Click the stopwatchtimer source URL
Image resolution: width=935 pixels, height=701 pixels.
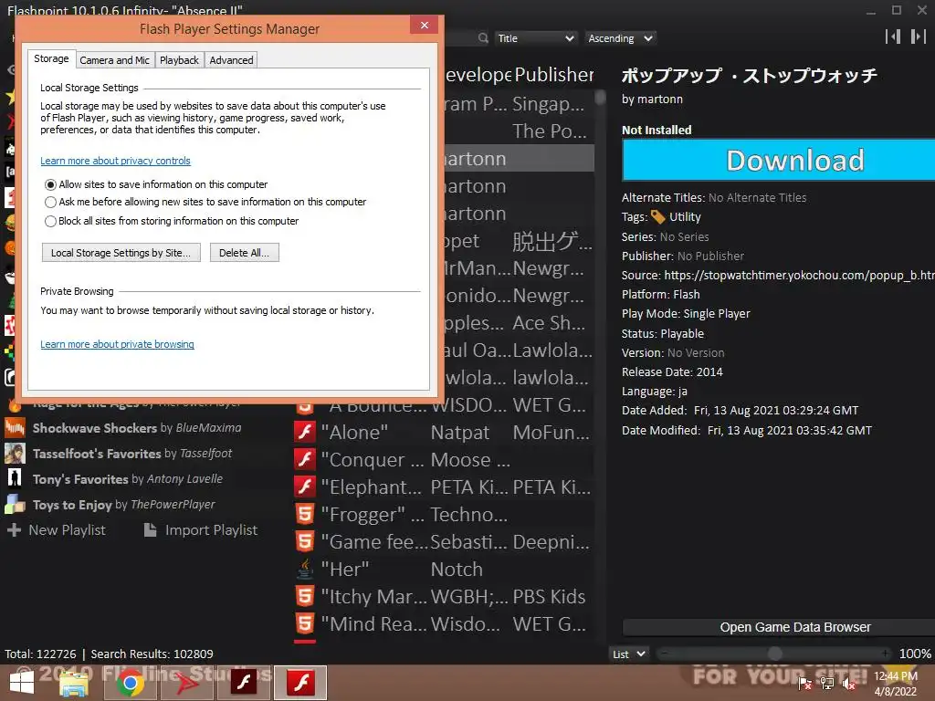799,275
